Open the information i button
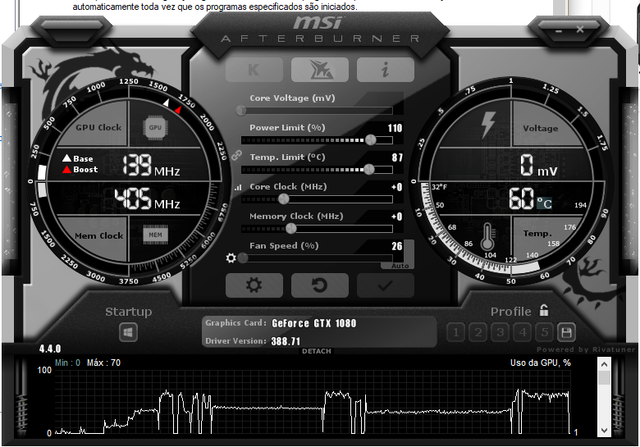The image size is (640, 447). [x=386, y=70]
